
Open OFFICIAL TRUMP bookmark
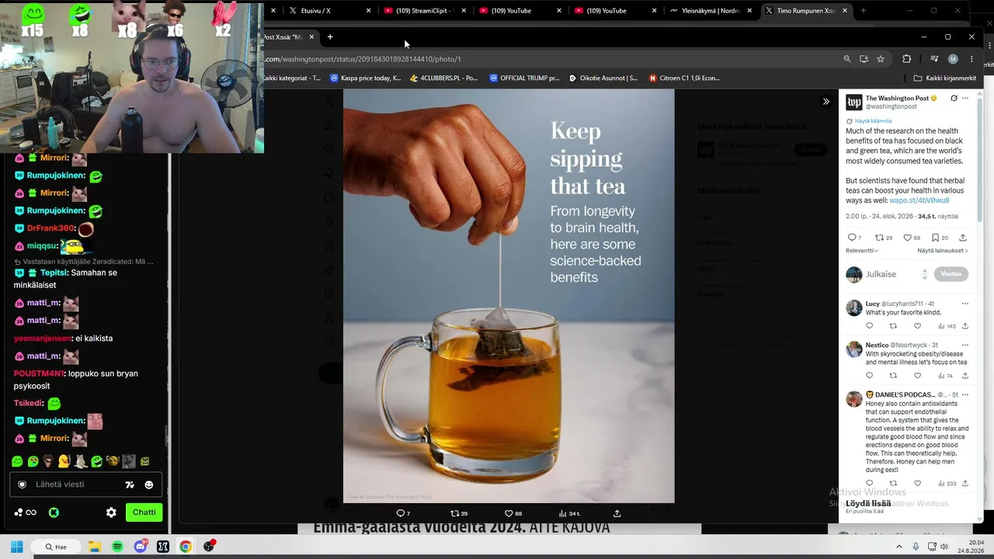[524, 78]
